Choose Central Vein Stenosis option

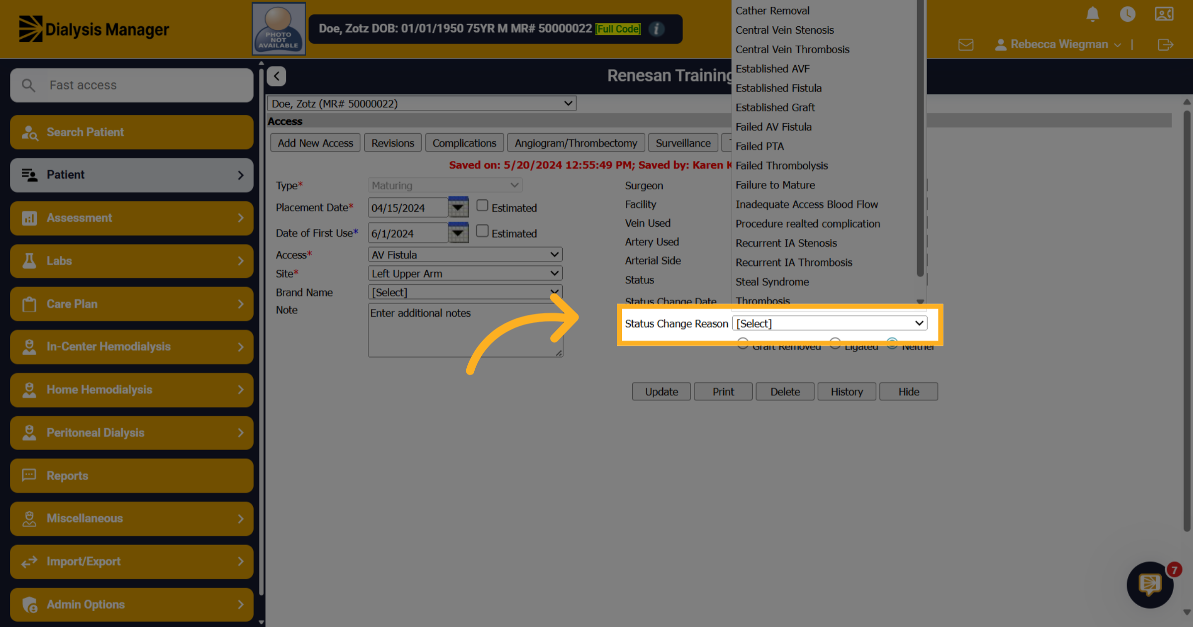[784, 30]
